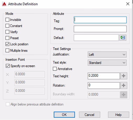This screenshot has height=120, width=133.
Task: Expand the Text style dropdown
Action: [x=107, y=63]
